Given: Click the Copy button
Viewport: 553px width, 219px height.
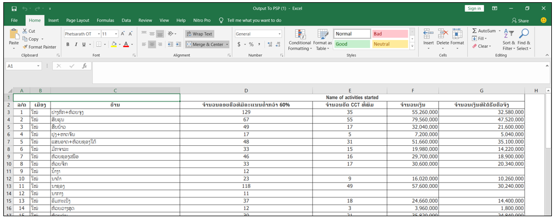Looking at the screenshot, I should tap(31, 39).
